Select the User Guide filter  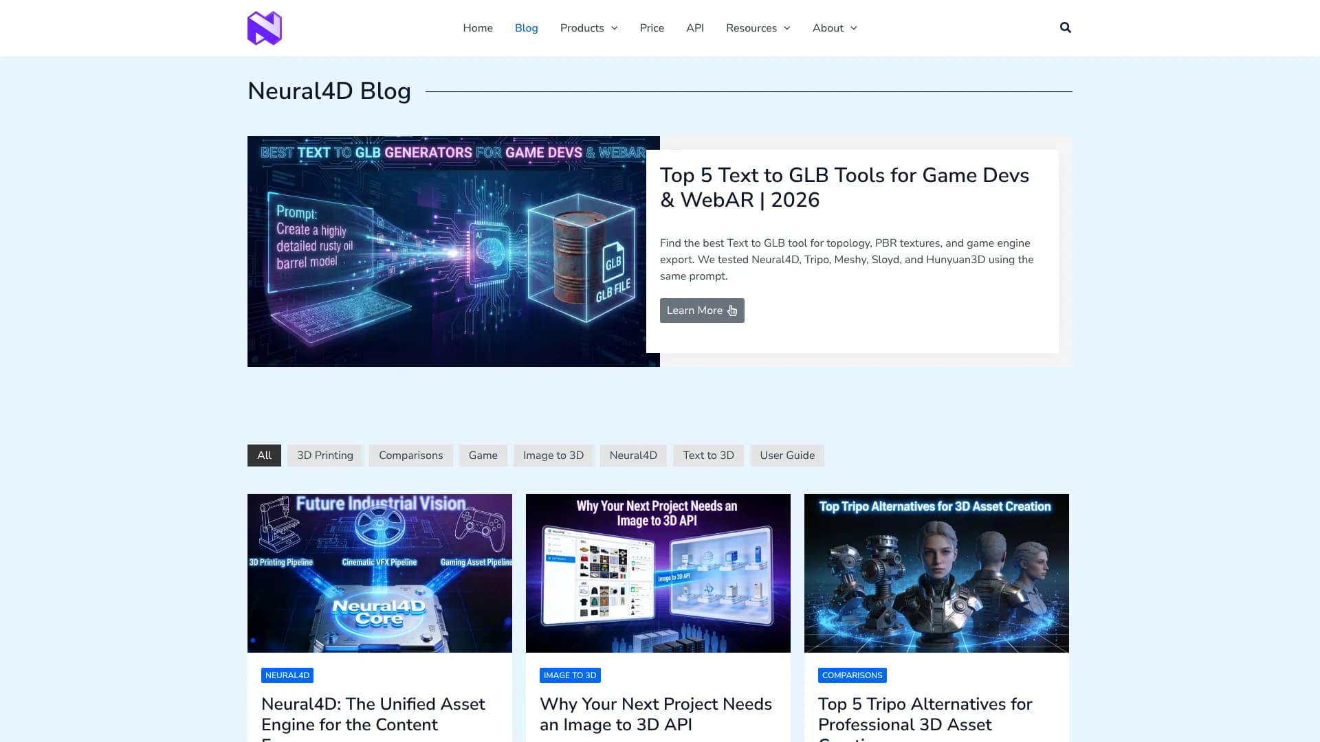click(786, 456)
